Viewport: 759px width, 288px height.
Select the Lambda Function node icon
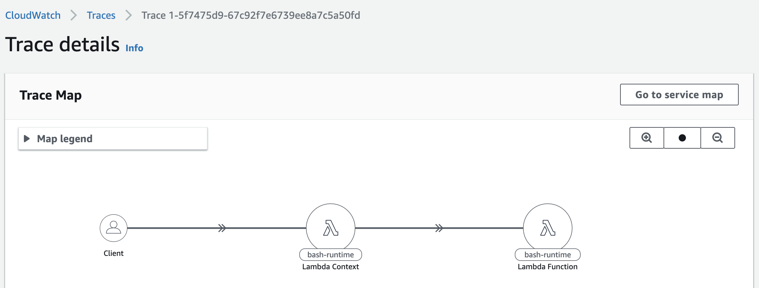[x=548, y=228]
